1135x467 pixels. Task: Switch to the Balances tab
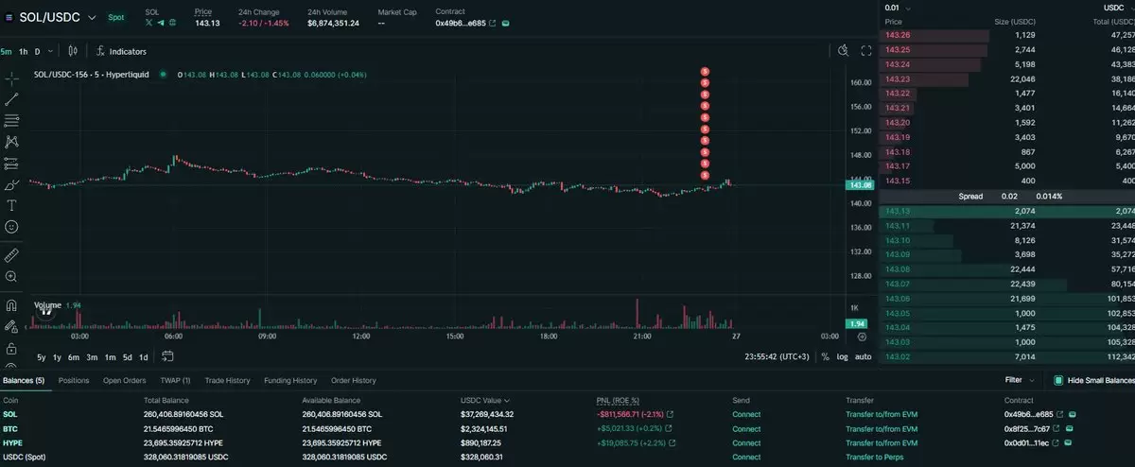(x=22, y=380)
